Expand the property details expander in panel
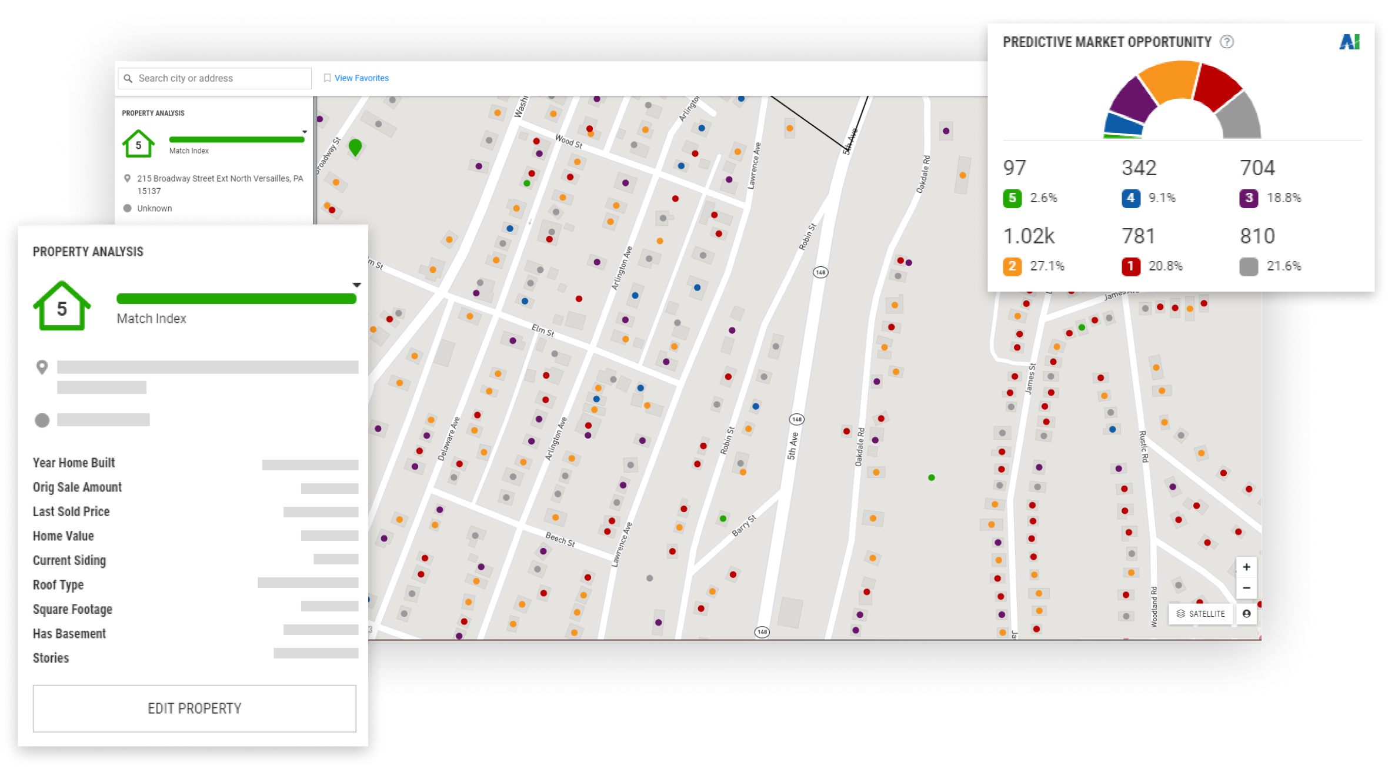Screen dimensions: 1388x769 tap(357, 284)
